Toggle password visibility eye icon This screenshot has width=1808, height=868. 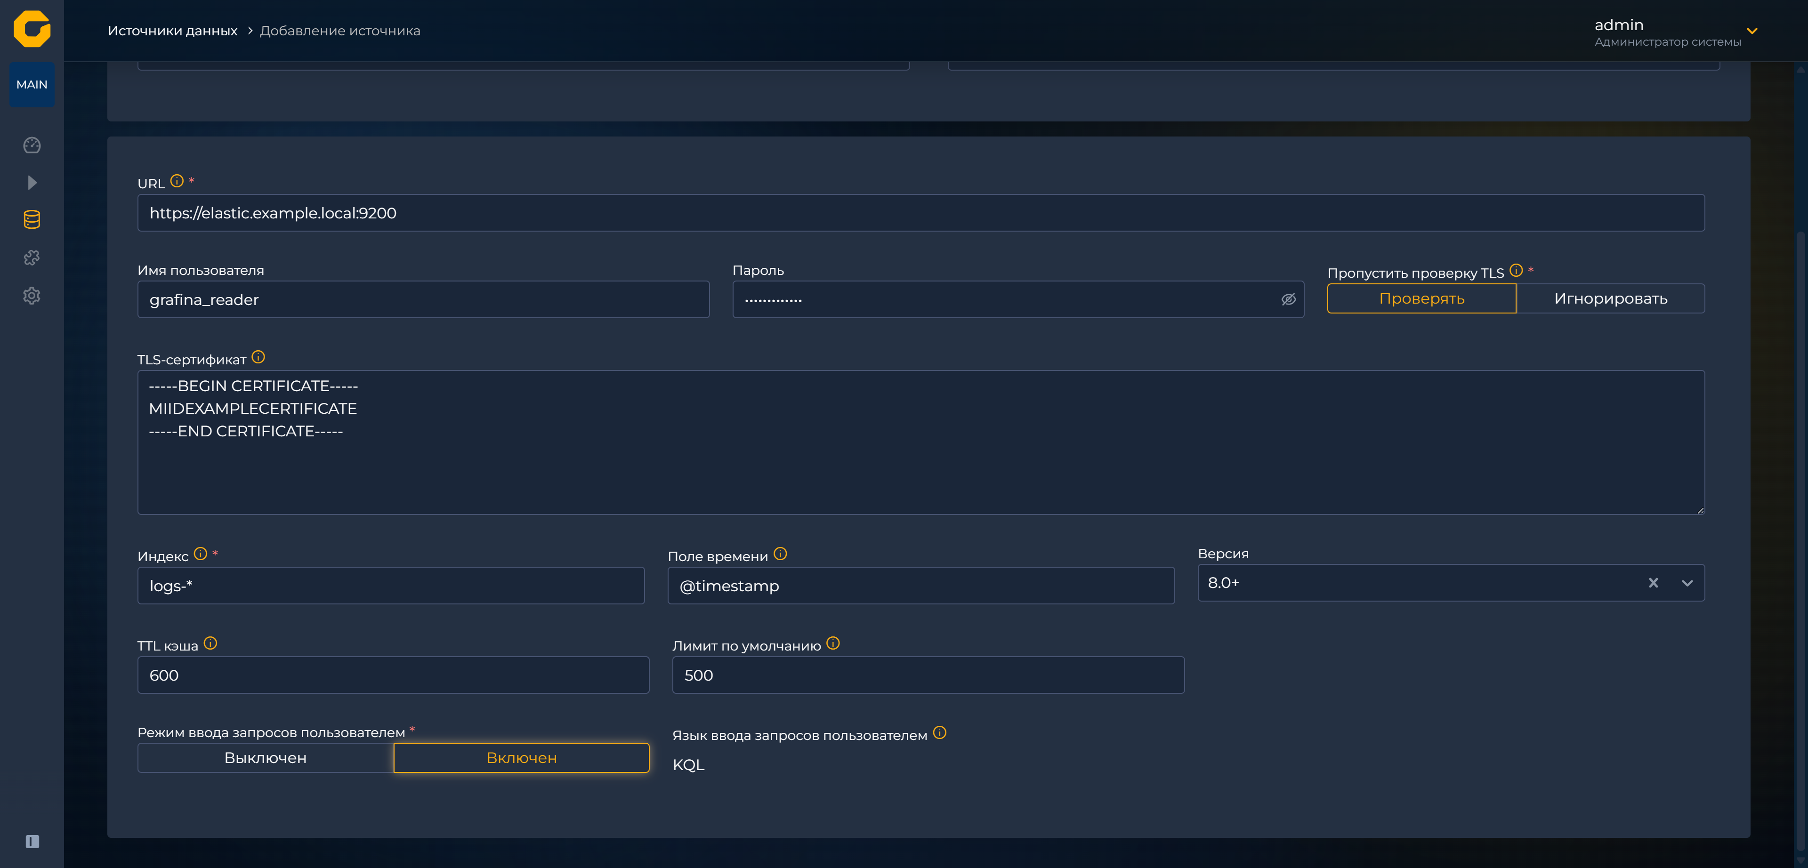1289,300
